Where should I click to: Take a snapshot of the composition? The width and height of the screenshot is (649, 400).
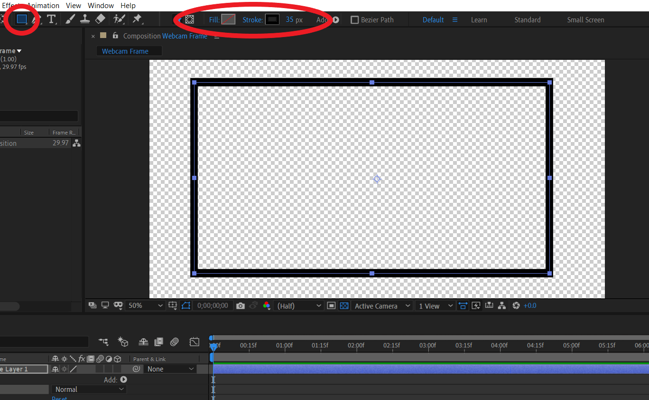pos(241,305)
